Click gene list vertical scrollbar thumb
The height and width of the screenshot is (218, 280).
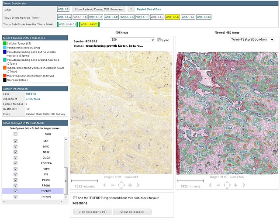66,181
